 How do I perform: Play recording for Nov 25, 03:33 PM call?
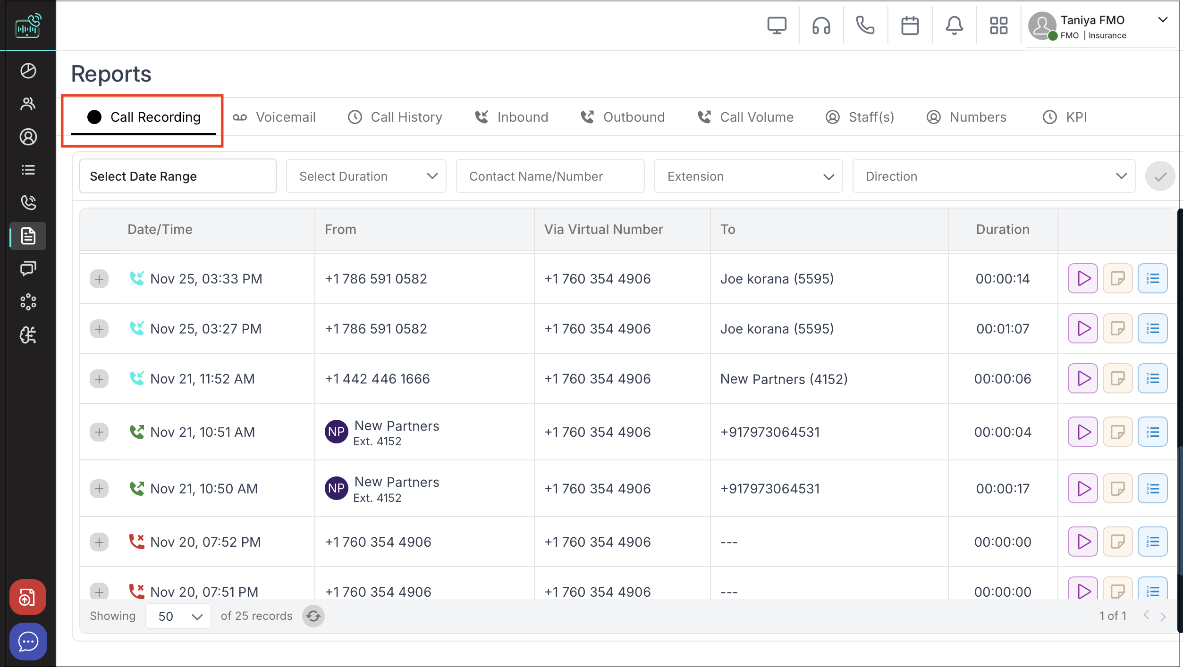point(1082,279)
